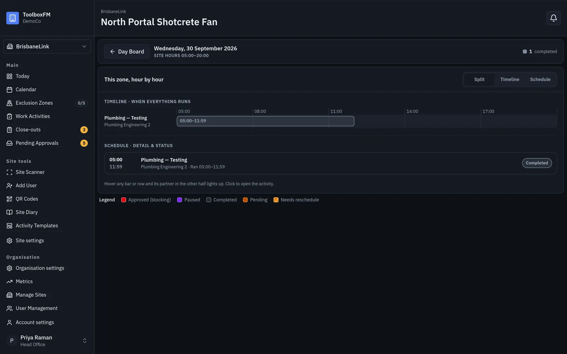This screenshot has width=567, height=354.
Task: Open the Priya Raman account switcher chevrons
Action: point(85,341)
